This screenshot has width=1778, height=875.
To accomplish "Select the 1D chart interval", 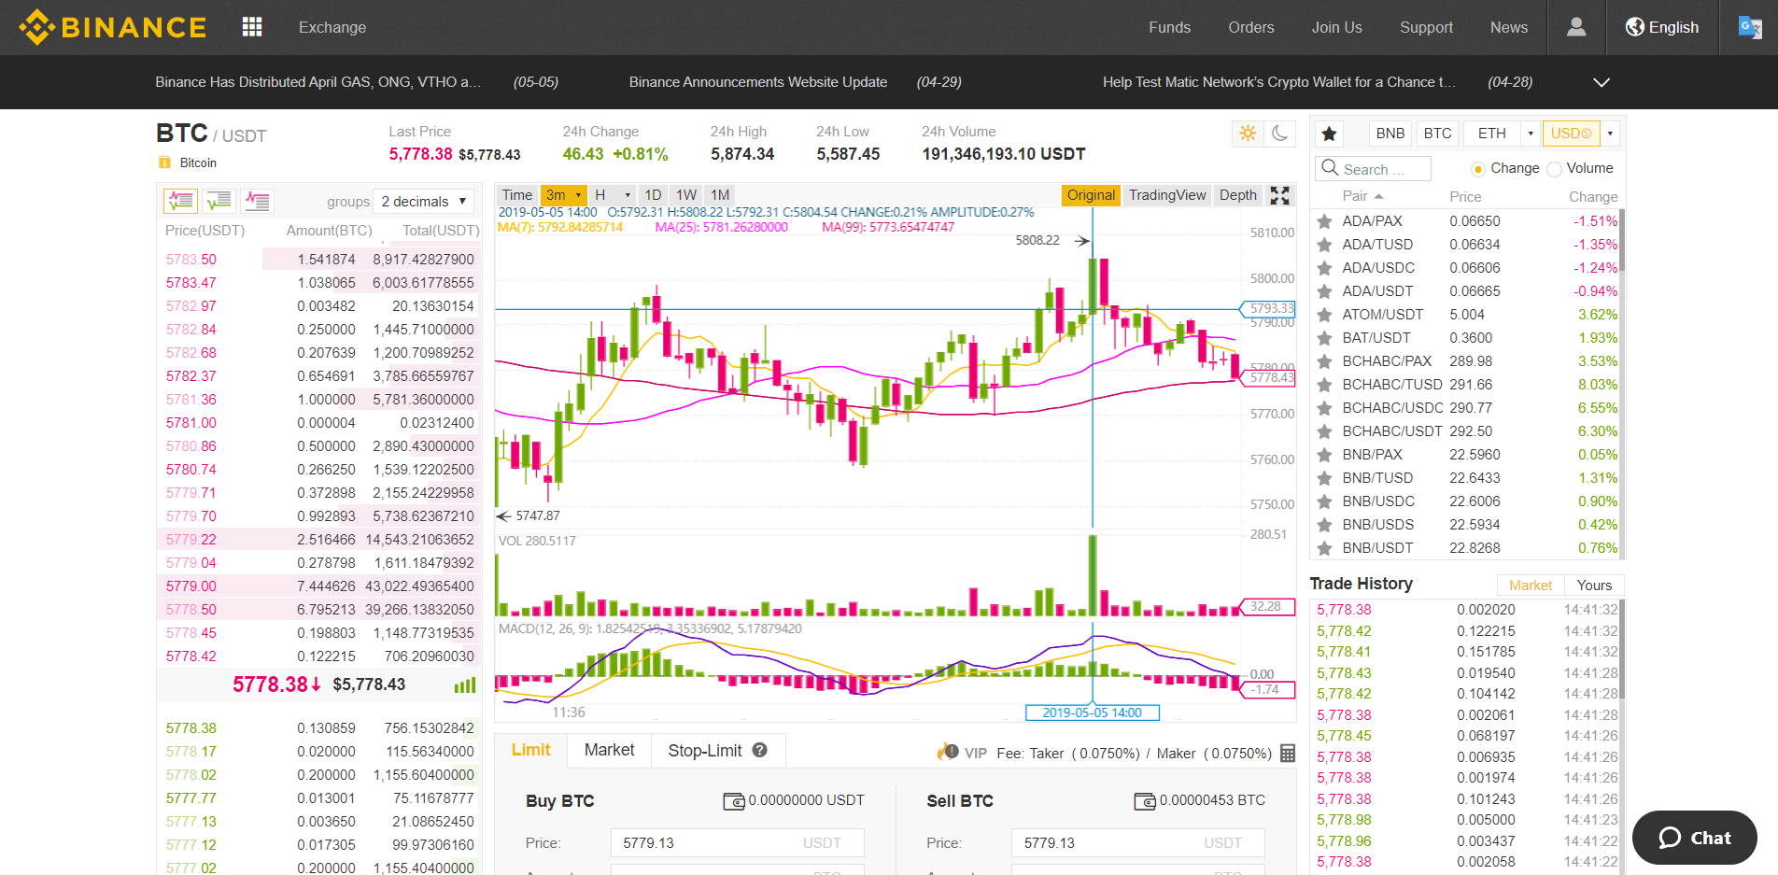I will [x=653, y=195].
